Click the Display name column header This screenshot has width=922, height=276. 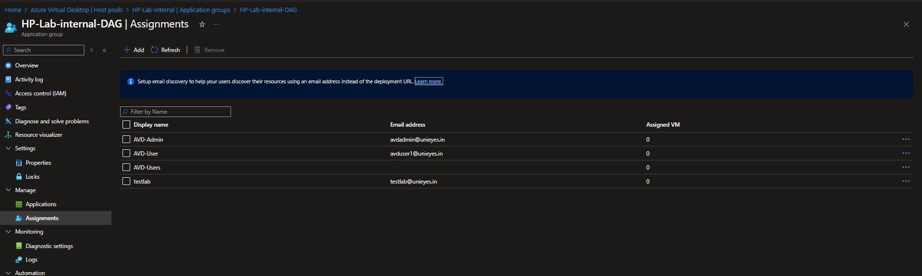pyautogui.click(x=151, y=125)
